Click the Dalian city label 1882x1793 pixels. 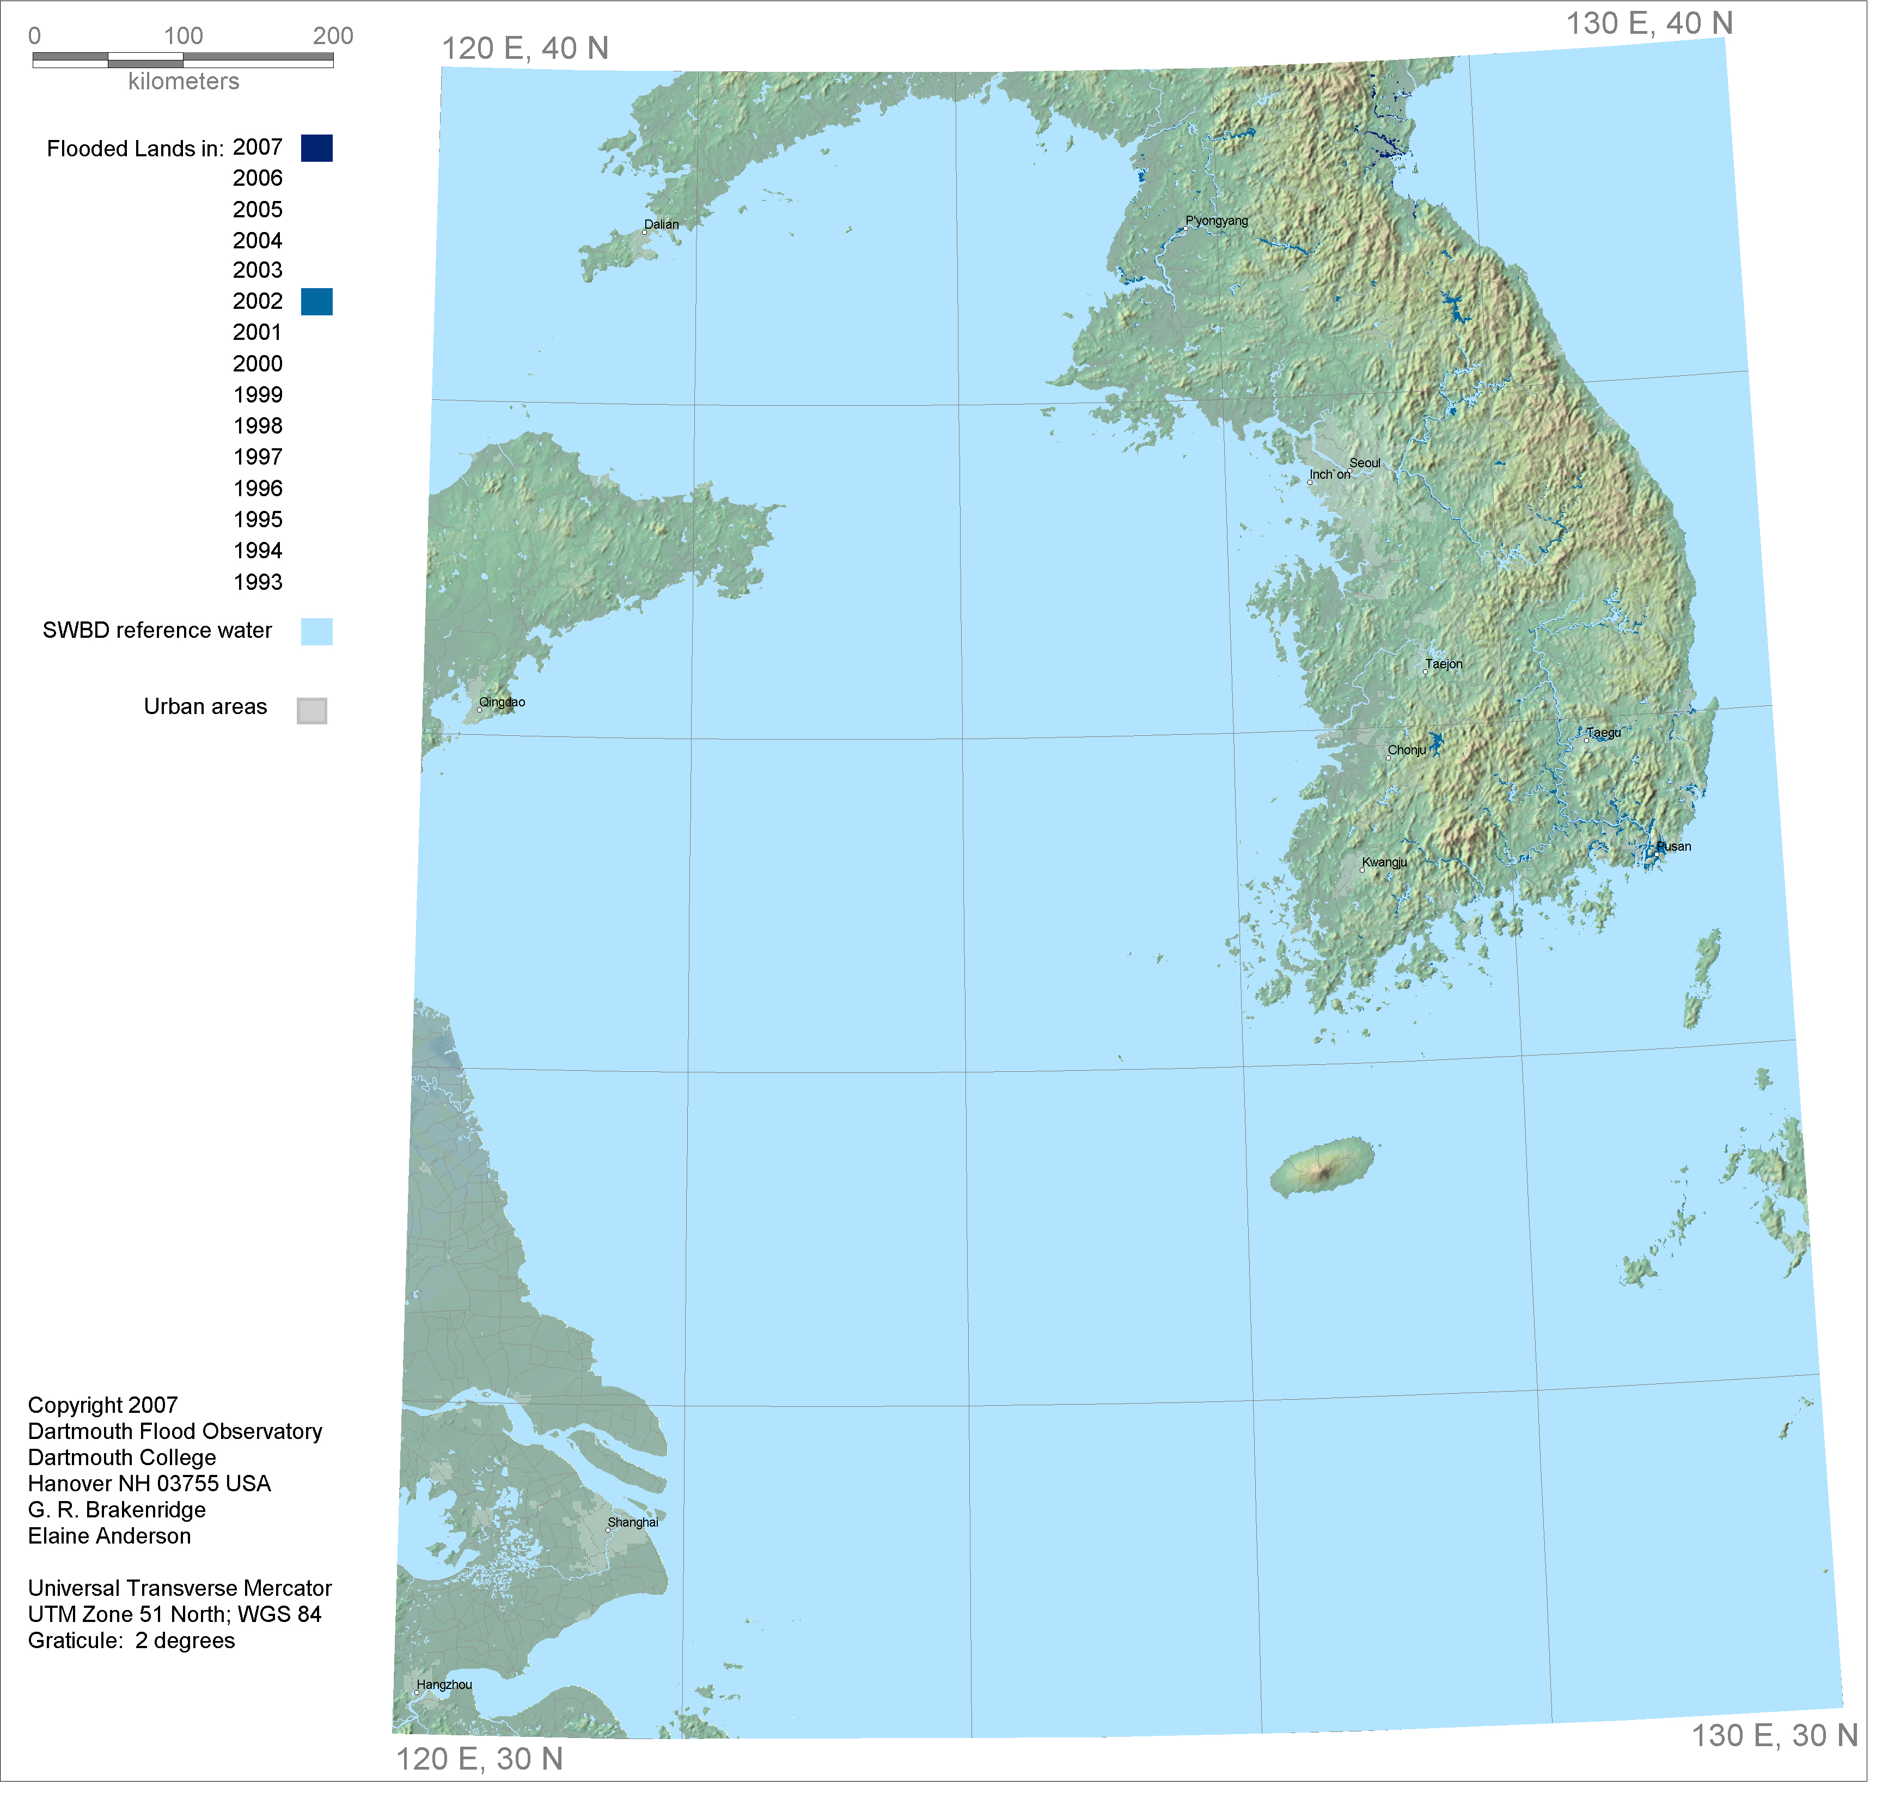tap(662, 225)
